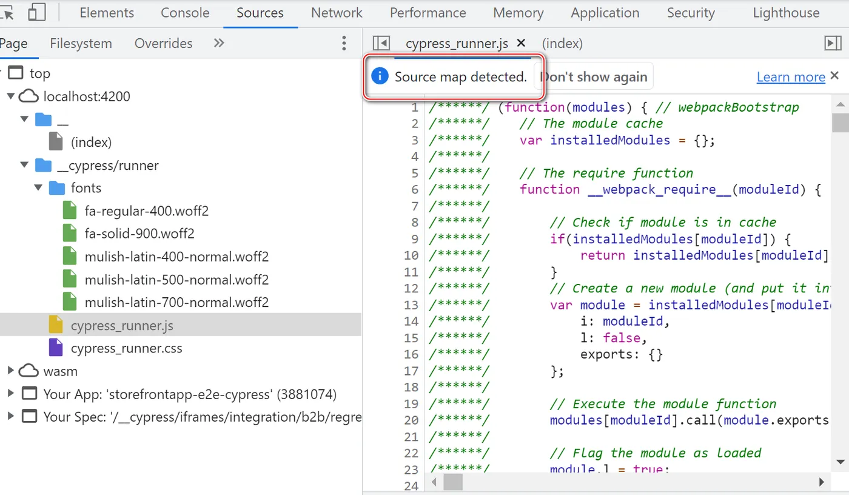849x495 pixels.
Task: Dismiss the source map infobar
Action: coord(835,76)
